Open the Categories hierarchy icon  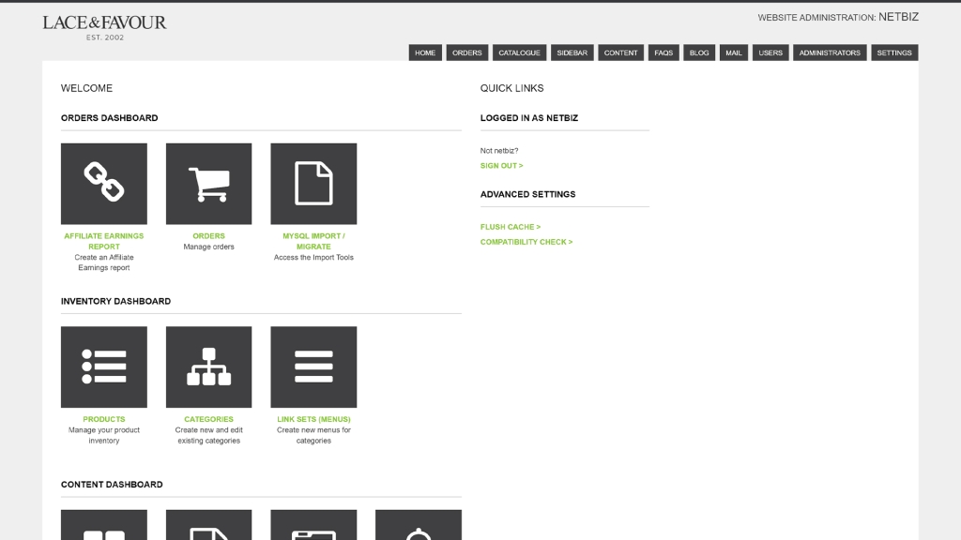coord(208,367)
